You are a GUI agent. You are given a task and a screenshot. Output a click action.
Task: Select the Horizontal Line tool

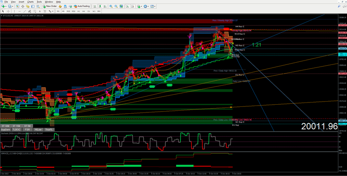click(x=20, y=11)
